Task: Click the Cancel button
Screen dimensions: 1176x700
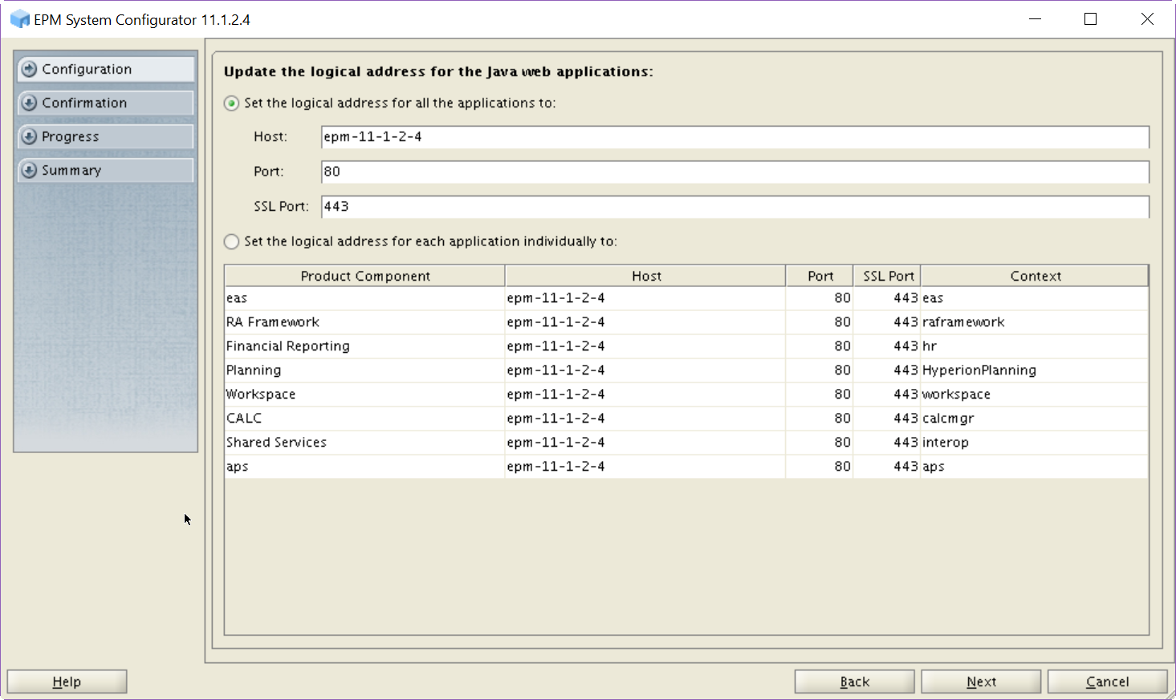Action: coord(1108,682)
